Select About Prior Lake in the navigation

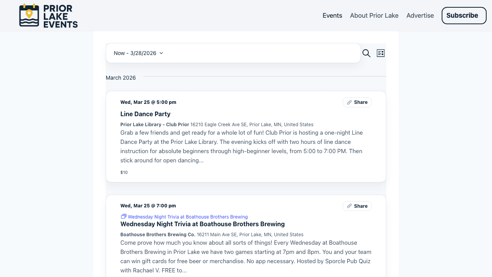click(374, 15)
